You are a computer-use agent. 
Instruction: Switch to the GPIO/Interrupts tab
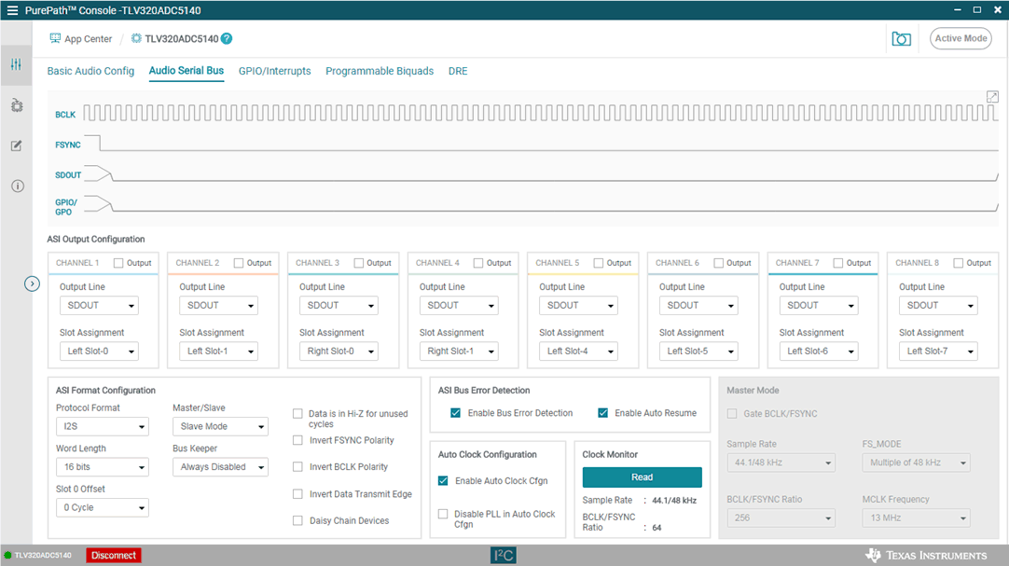[274, 71]
